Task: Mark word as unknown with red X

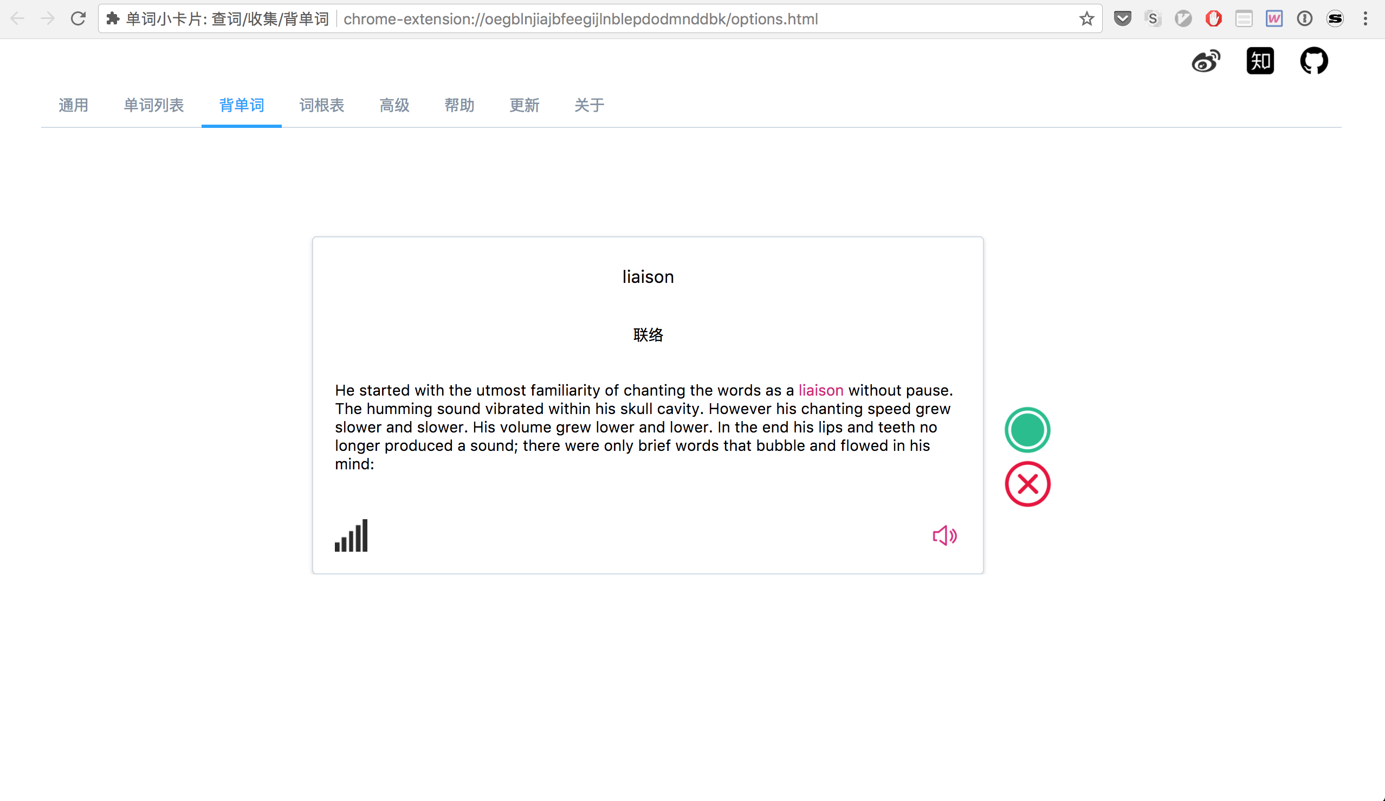Action: [x=1027, y=485]
